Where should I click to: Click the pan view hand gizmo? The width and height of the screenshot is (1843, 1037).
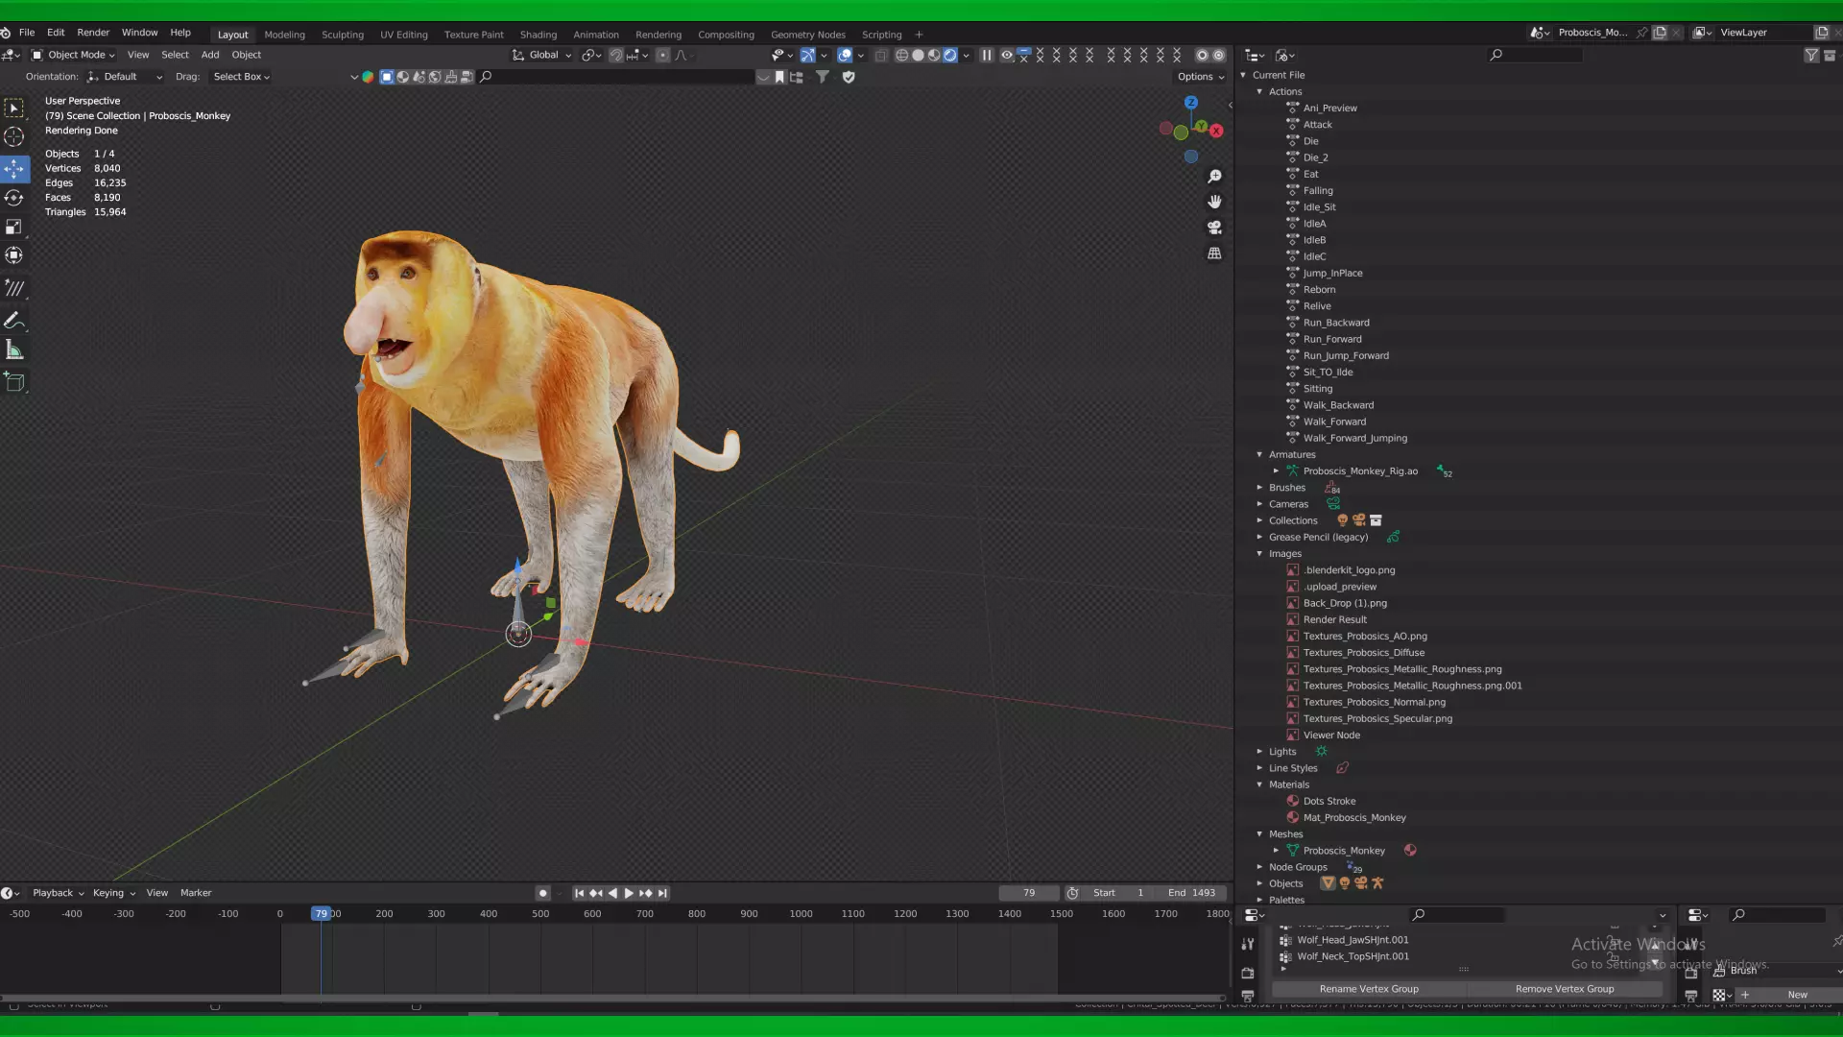coord(1214,202)
